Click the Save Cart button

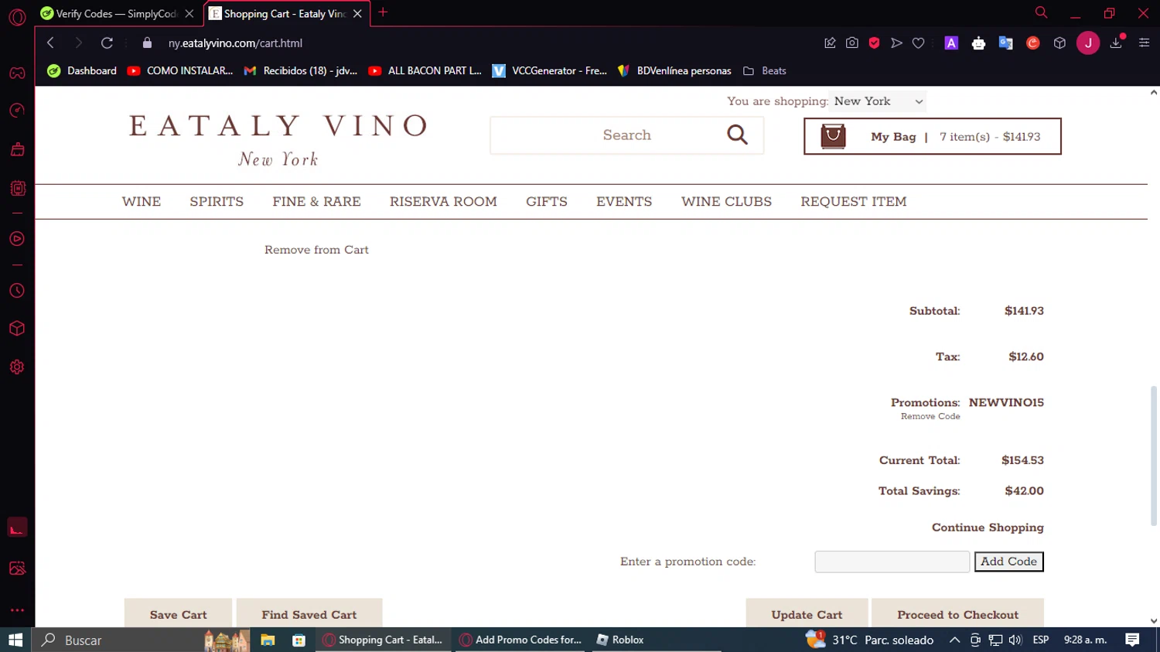pos(178,614)
